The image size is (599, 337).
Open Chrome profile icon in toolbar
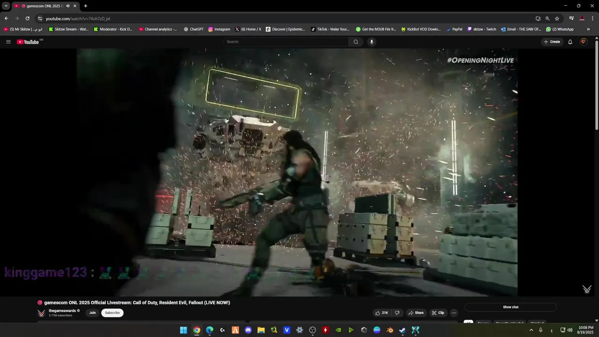coord(582,18)
